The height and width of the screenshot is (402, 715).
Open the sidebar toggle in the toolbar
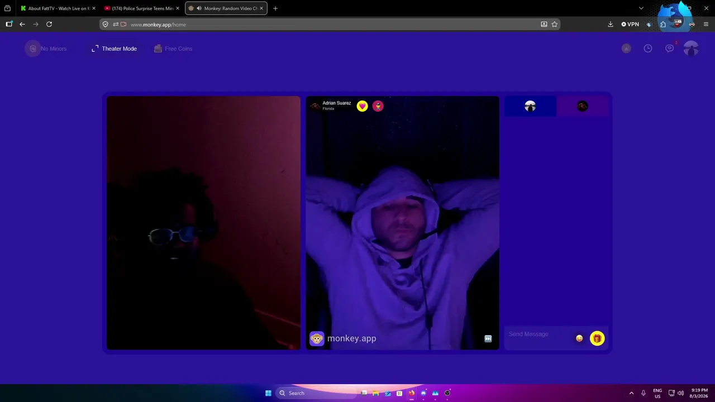9,24
